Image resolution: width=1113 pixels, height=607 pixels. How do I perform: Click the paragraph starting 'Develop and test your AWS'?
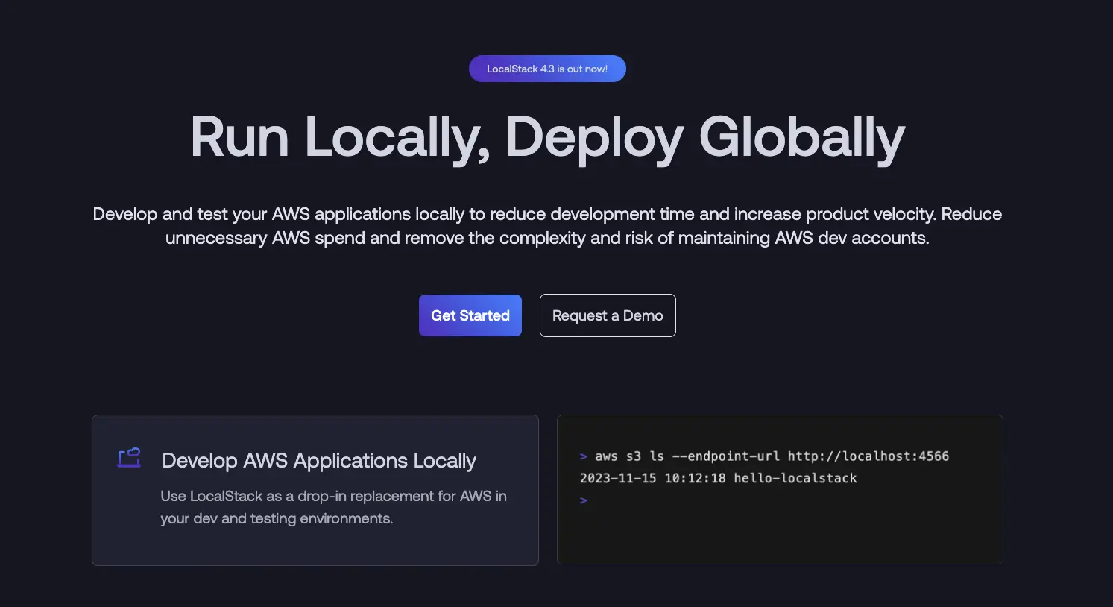(x=547, y=226)
